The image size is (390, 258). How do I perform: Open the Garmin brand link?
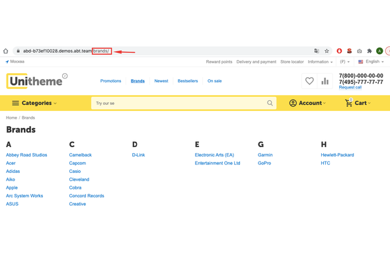tap(265, 155)
